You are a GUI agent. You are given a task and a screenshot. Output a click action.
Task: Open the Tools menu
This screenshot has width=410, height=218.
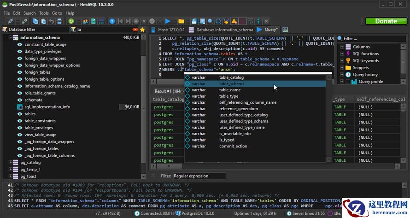coord(44,13)
